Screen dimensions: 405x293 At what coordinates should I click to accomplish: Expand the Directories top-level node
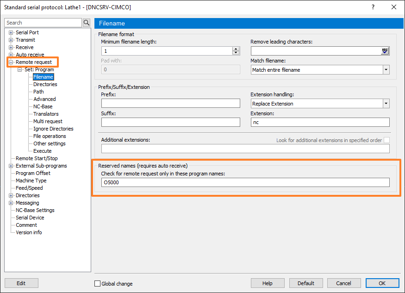(x=11, y=196)
